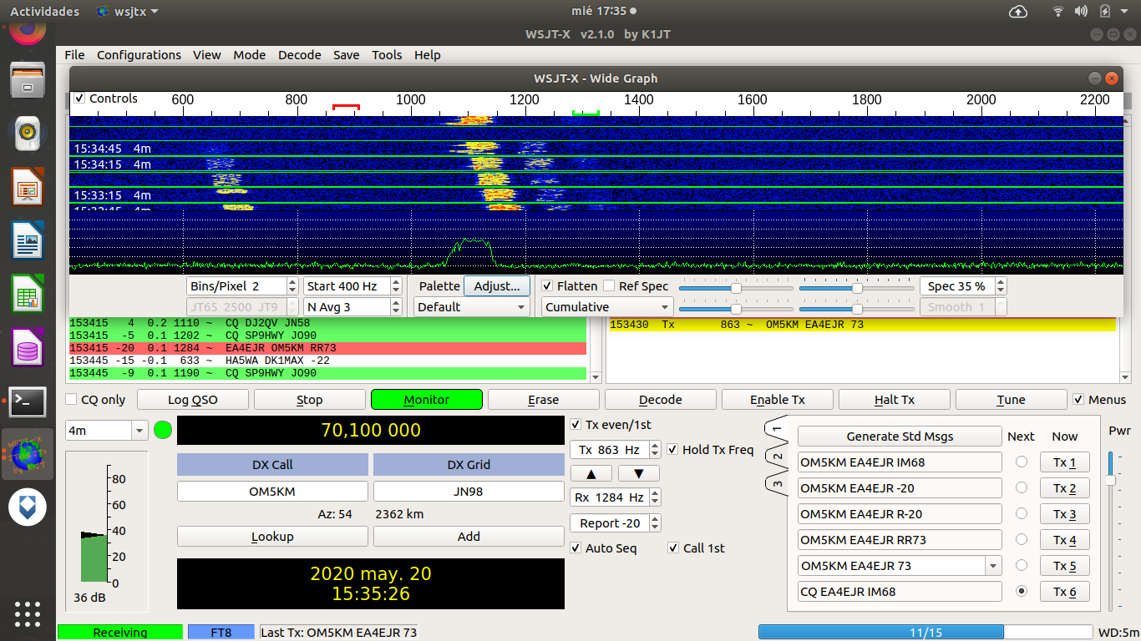The image size is (1141, 641).
Task: Open the Configurations menu
Action: pos(139,55)
